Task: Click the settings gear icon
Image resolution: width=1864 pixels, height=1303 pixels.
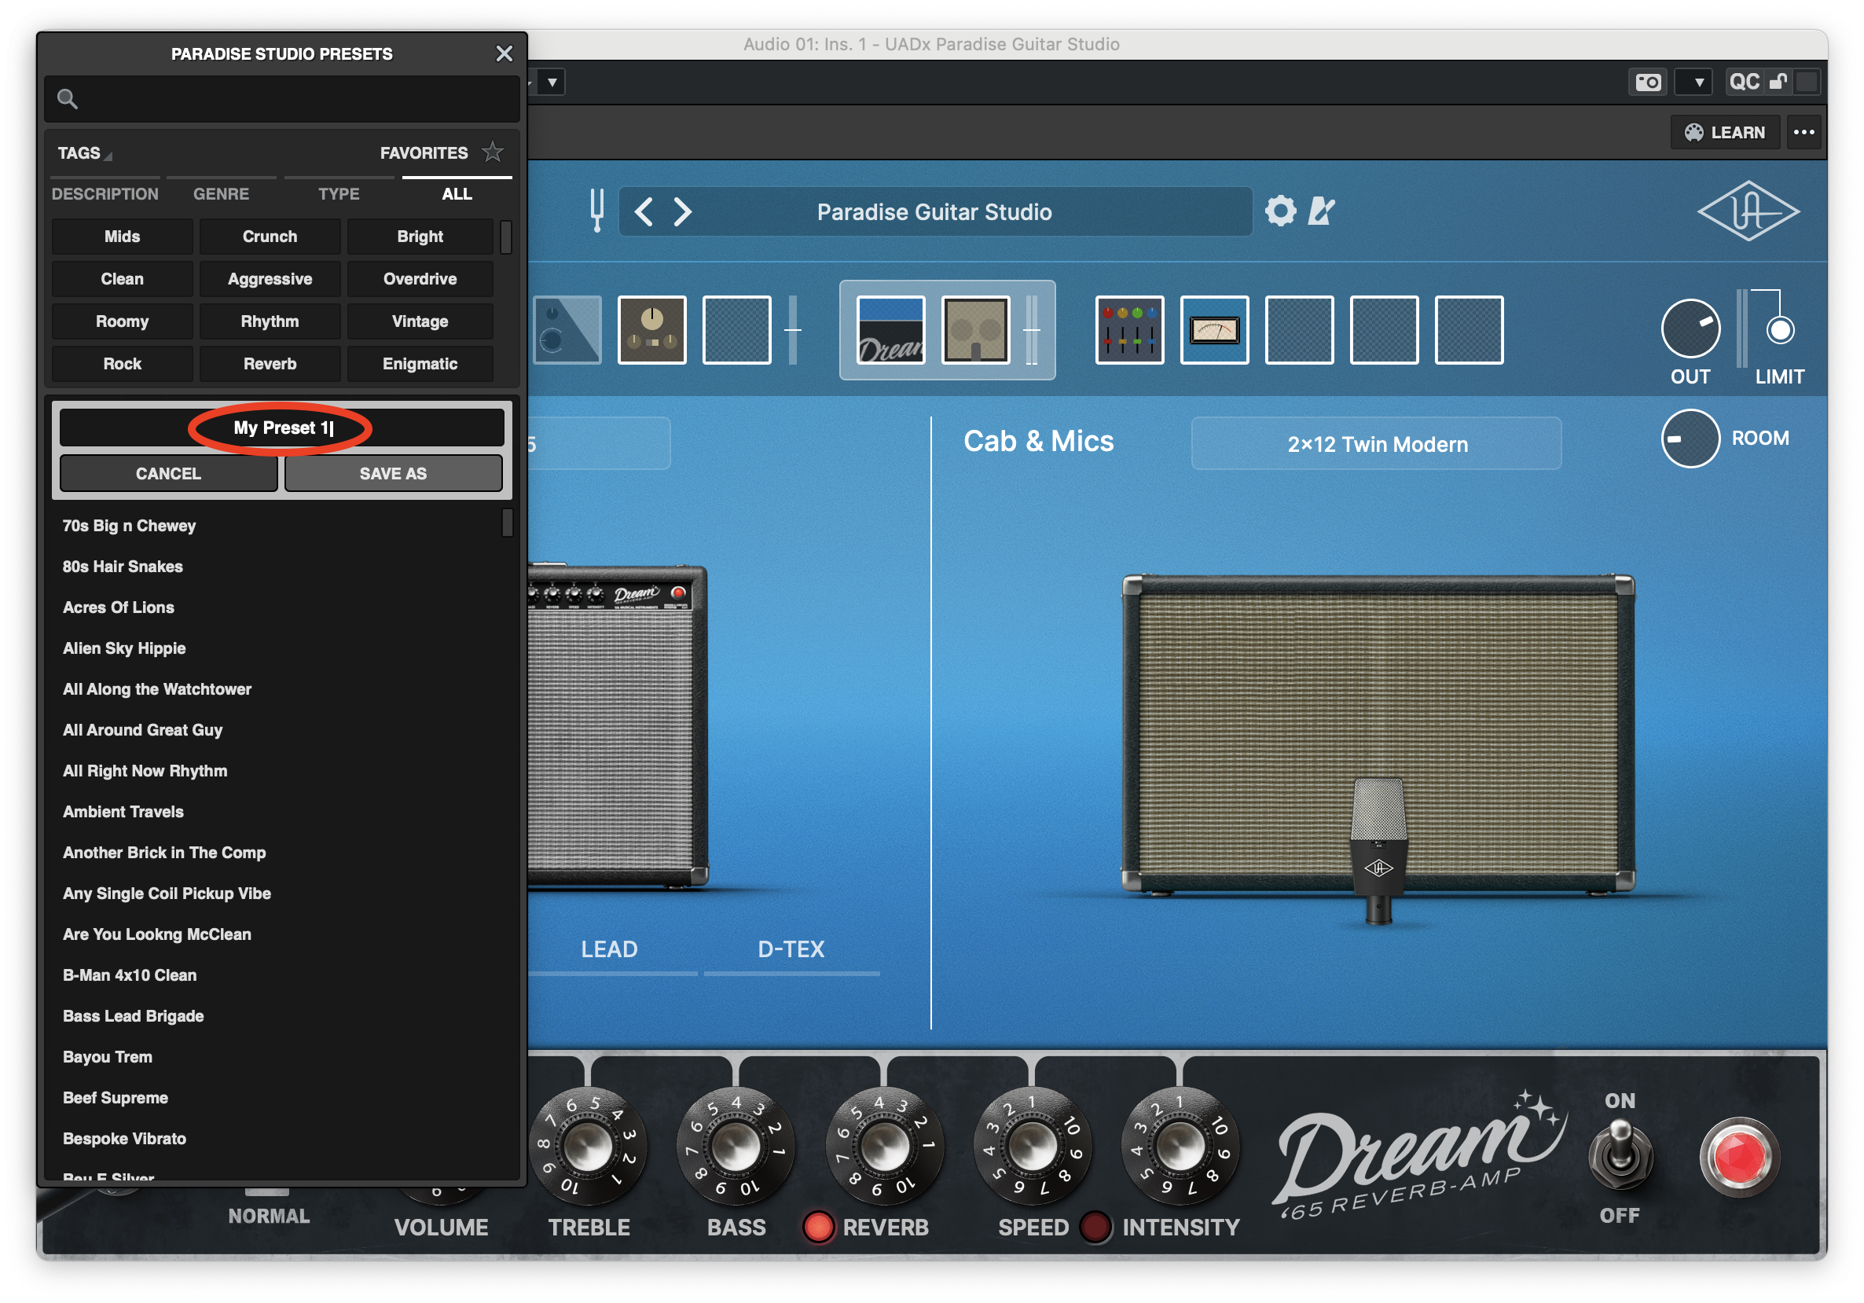Action: pos(1280,211)
